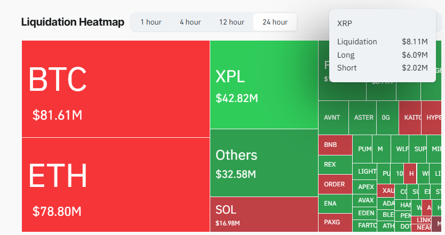Screen dimensions: 445x235
Task: Select the 4 hour timeframe tab
Action: (x=190, y=22)
